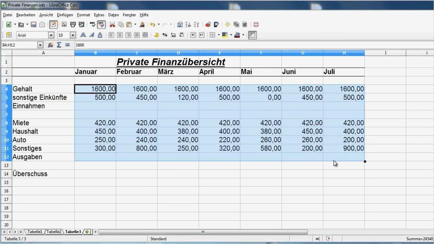Open the Function Wizard

(x=50, y=44)
